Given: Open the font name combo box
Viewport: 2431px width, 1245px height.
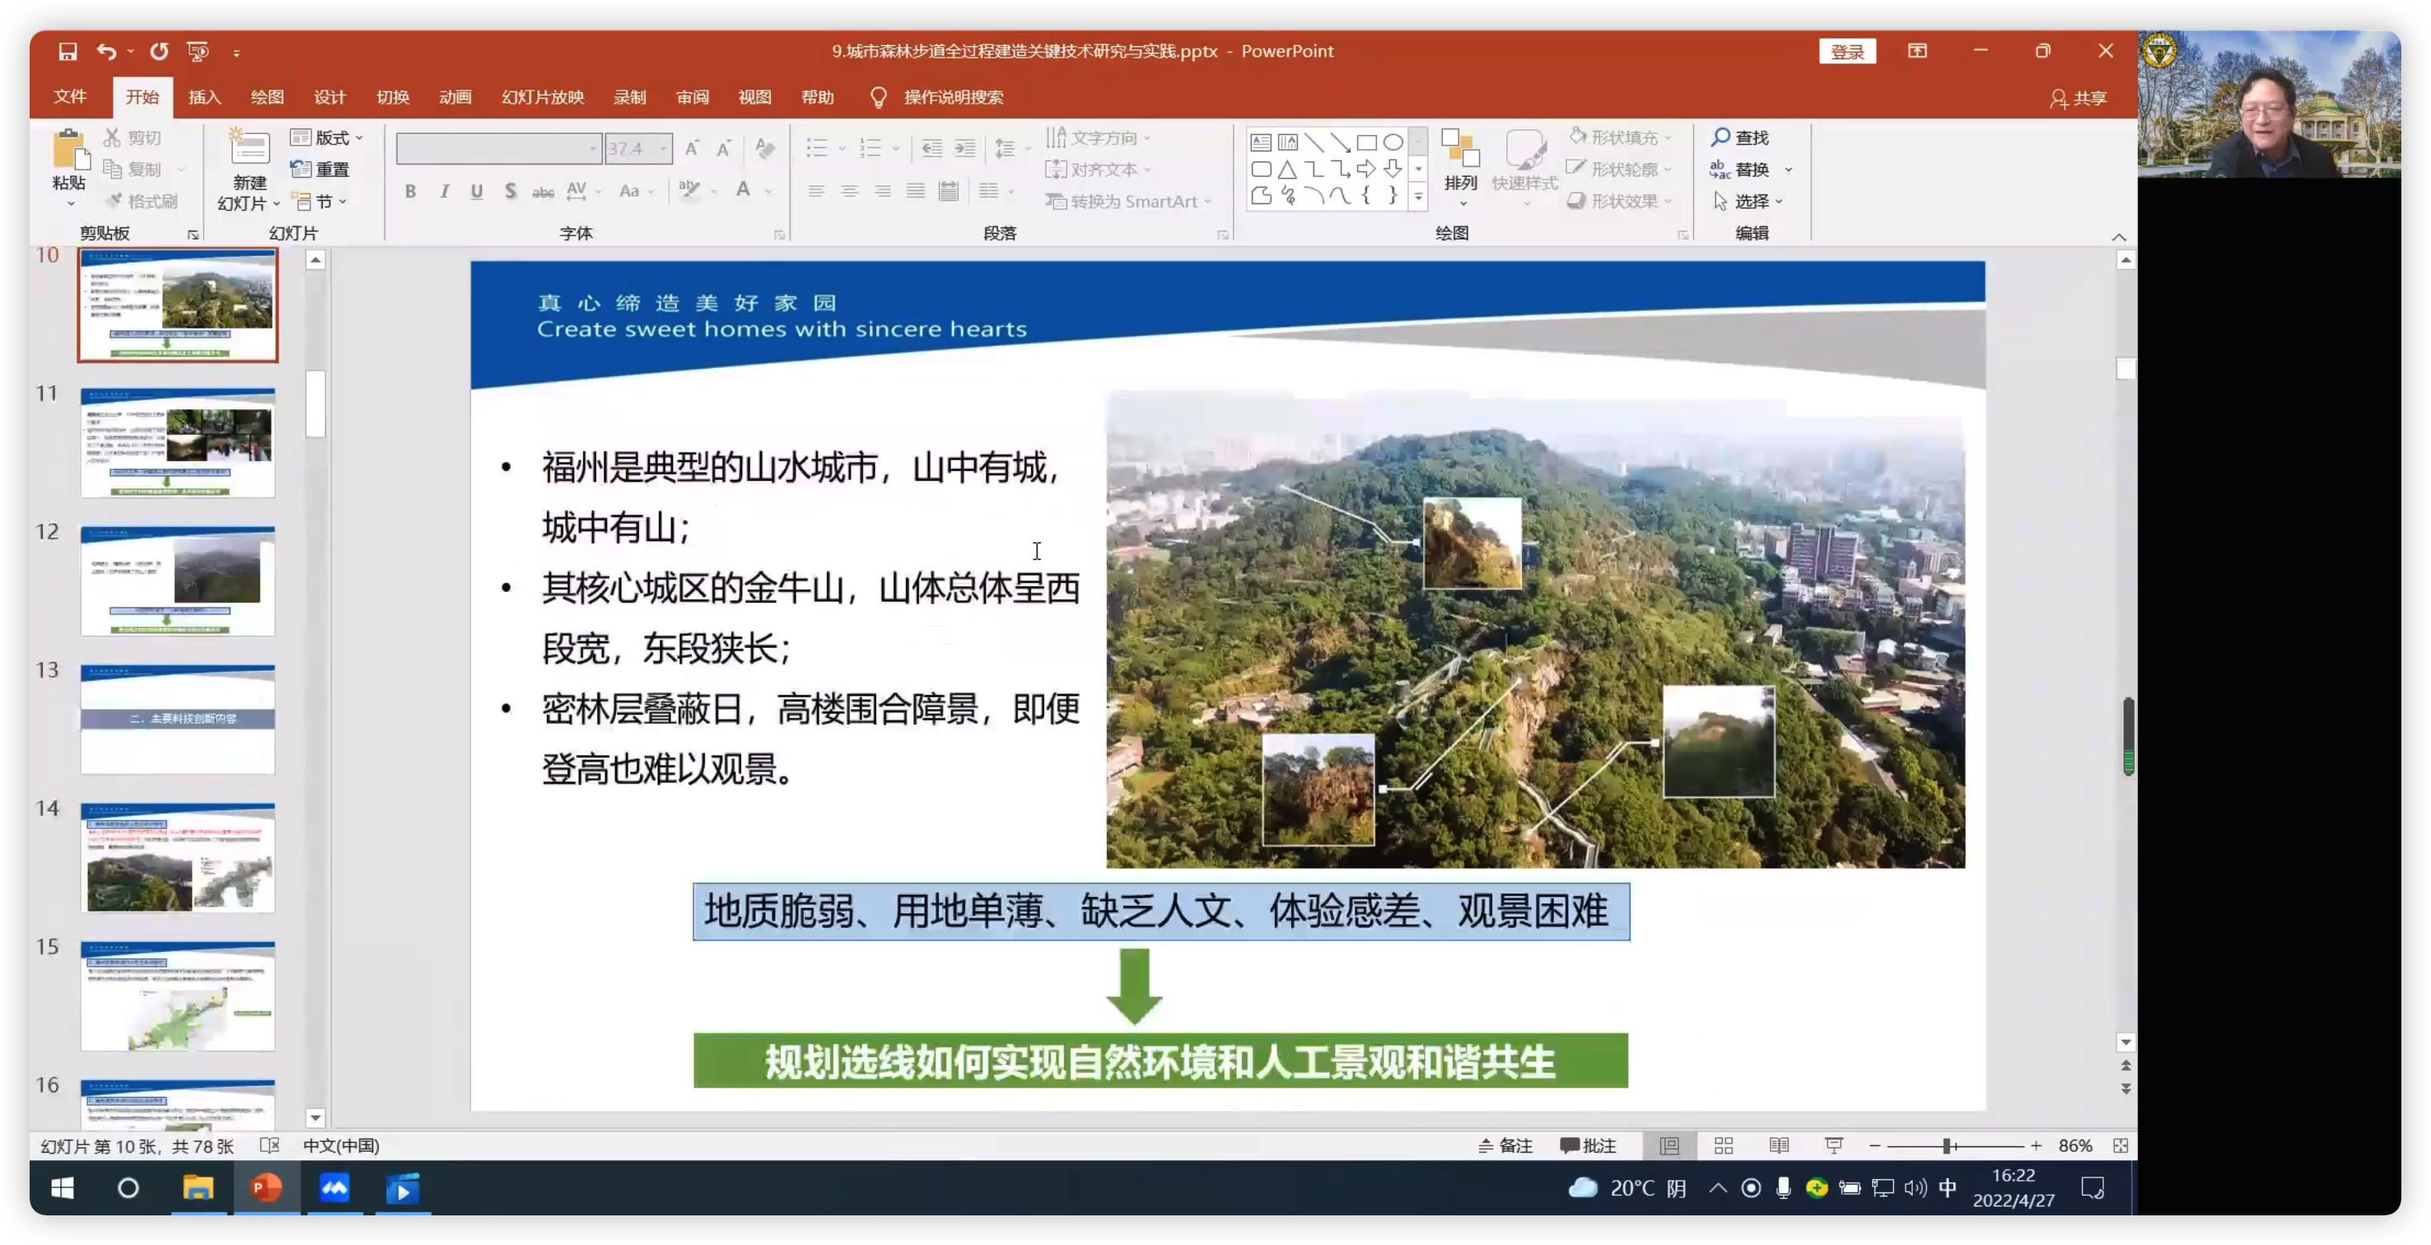Looking at the screenshot, I should click(x=497, y=148).
